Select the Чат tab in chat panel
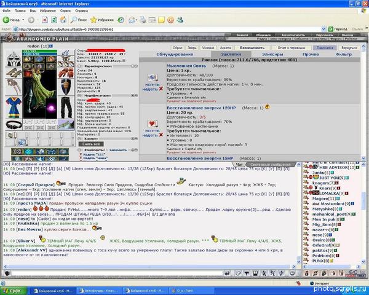 [x=239, y=165]
